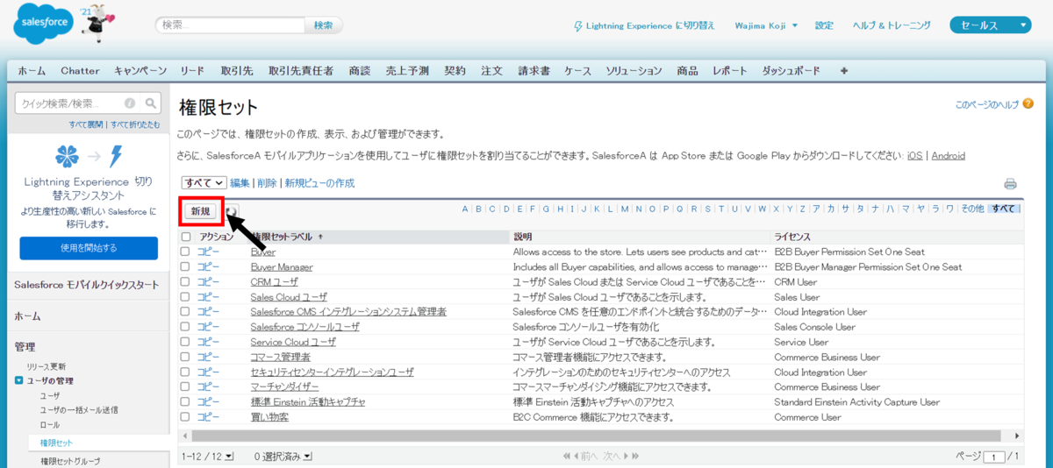Check the box for マーチャンダイザー row
The image size is (1053, 468).
[x=185, y=386]
